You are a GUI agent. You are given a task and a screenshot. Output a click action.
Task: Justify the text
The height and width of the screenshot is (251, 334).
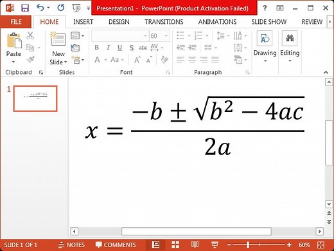coord(215,60)
